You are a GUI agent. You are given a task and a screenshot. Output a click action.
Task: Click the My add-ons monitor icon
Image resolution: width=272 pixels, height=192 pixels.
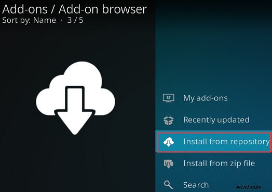(168, 98)
